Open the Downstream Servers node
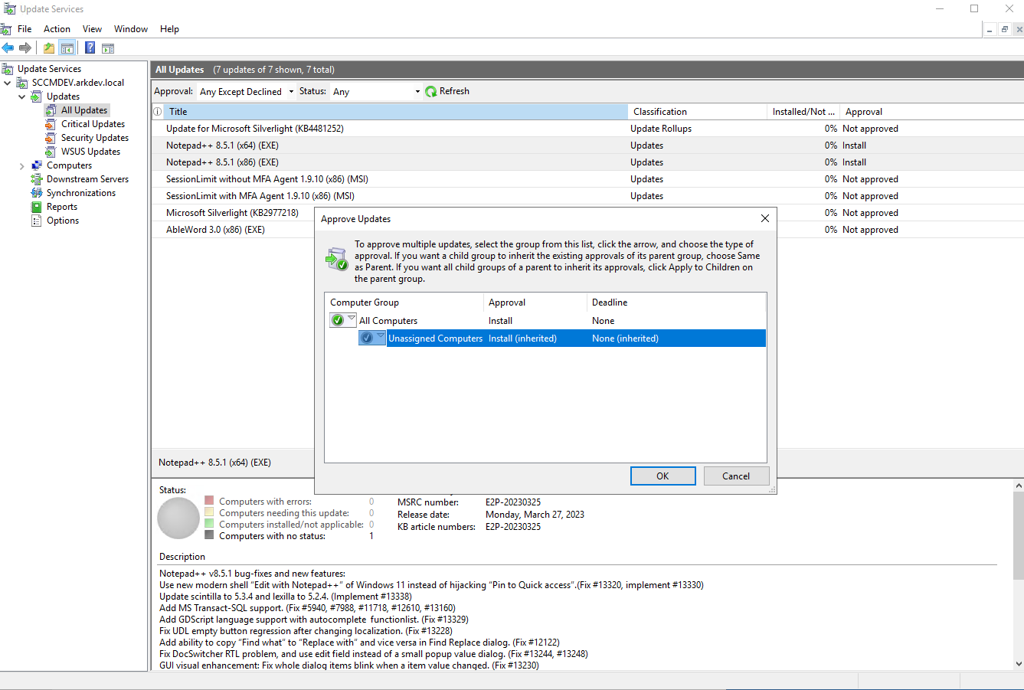The width and height of the screenshot is (1024, 690). (x=87, y=179)
